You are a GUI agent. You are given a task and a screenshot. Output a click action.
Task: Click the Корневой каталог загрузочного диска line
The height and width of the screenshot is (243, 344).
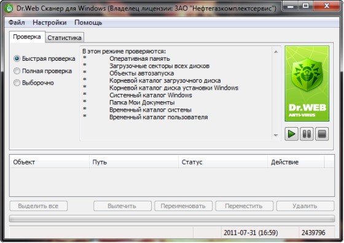click(165, 80)
